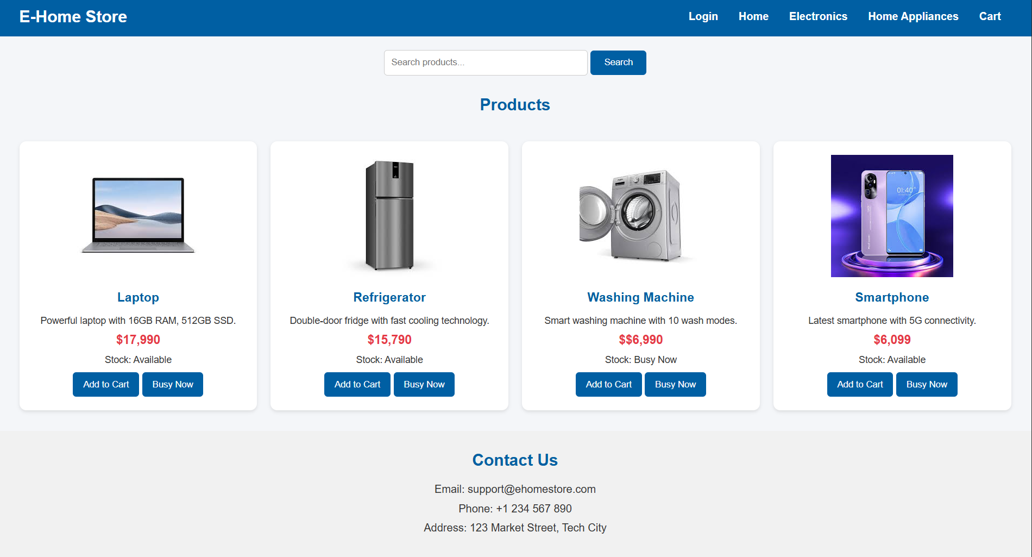The width and height of the screenshot is (1032, 557).
Task: Add the Laptop to cart
Action: (106, 384)
